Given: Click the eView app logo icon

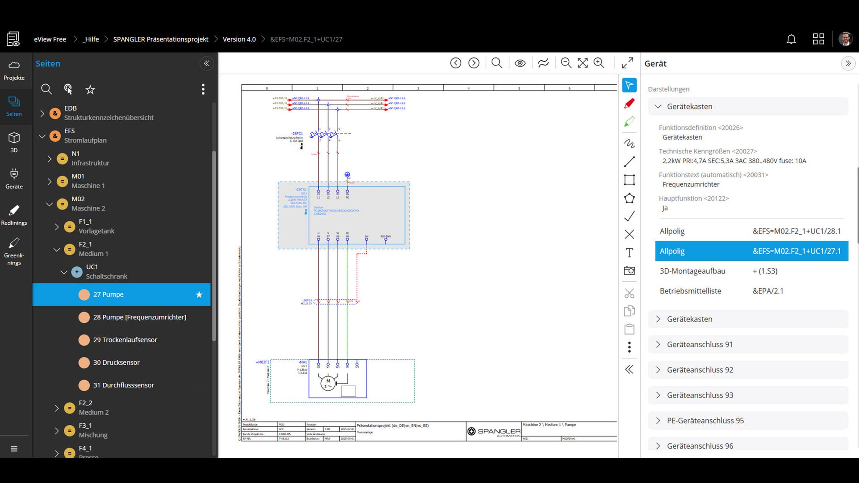Looking at the screenshot, I should (x=13, y=39).
